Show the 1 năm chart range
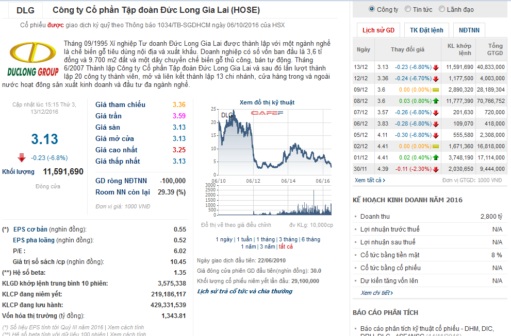Screen dimensions: 511x336 pyautogui.click(x=249, y=246)
